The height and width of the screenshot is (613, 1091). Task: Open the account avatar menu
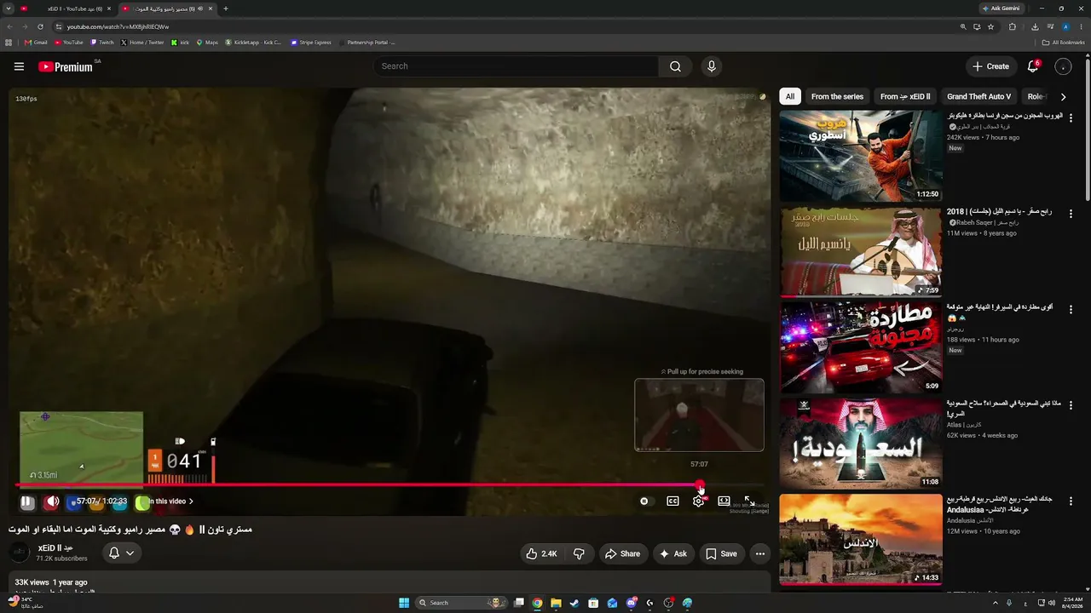tap(1063, 66)
